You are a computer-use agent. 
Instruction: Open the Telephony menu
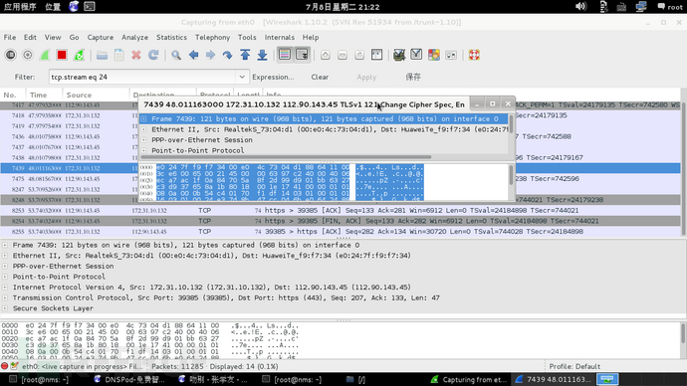(212, 37)
